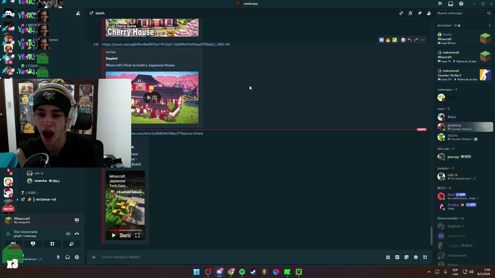This screenshot has height=278, width=495.
Task: Open 'Minecraft | How to build a Japanese House' title
Action: (140, 65)
